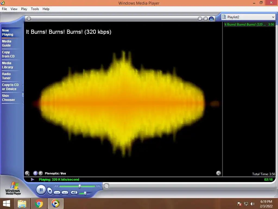Adjust the volume slider thumb
The height and width of the screenshot is (209, 278).
click(x=85, y=193)
